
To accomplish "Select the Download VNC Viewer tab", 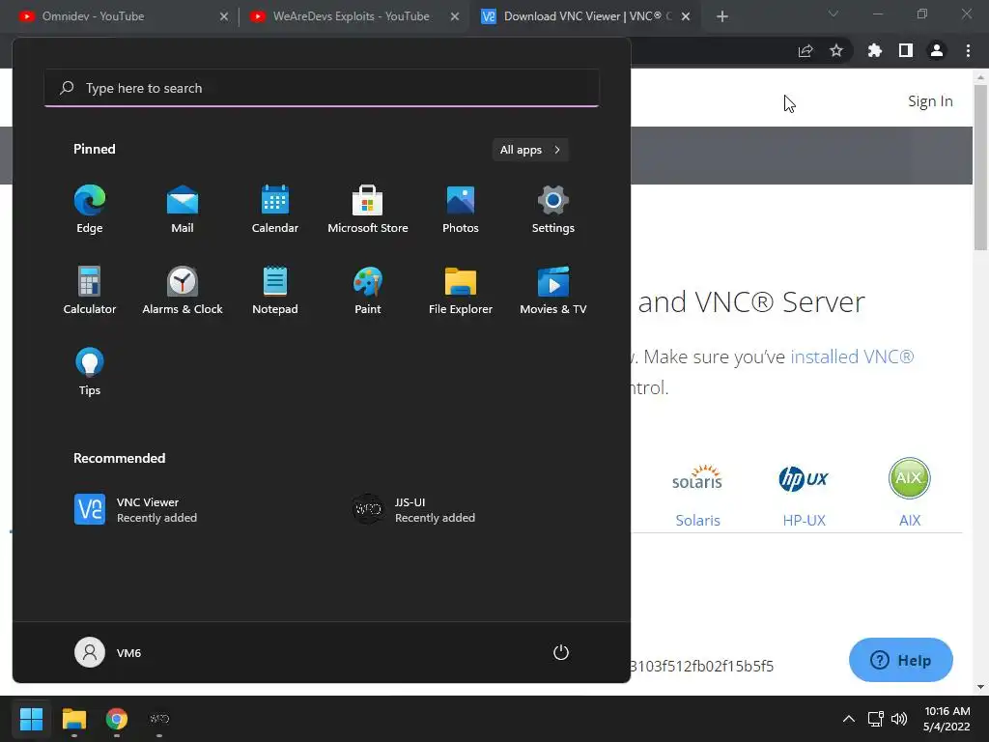I will pyautogui.click(x=588, y=16).
